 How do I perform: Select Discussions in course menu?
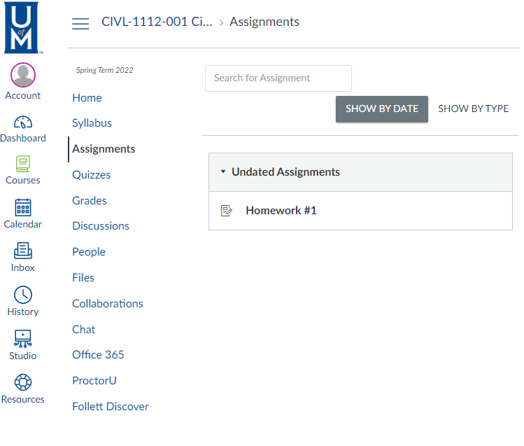101,225
